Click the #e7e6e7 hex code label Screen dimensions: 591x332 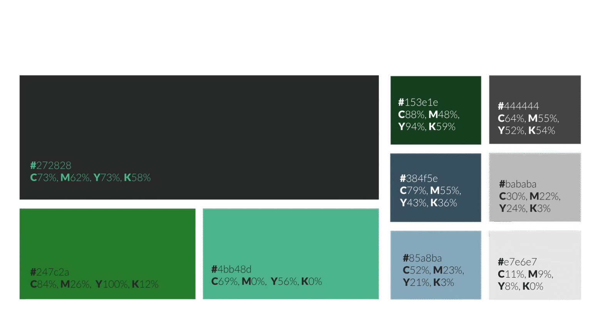click(517, 262)
